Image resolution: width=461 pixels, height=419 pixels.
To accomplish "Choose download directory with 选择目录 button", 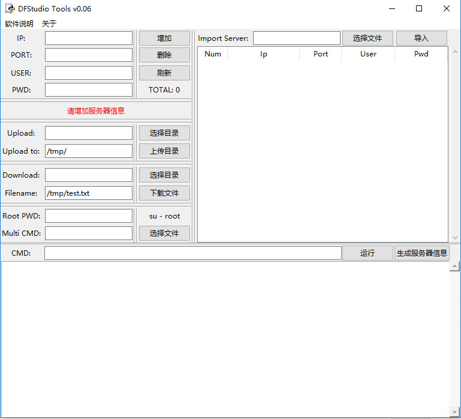I will 164,175.
